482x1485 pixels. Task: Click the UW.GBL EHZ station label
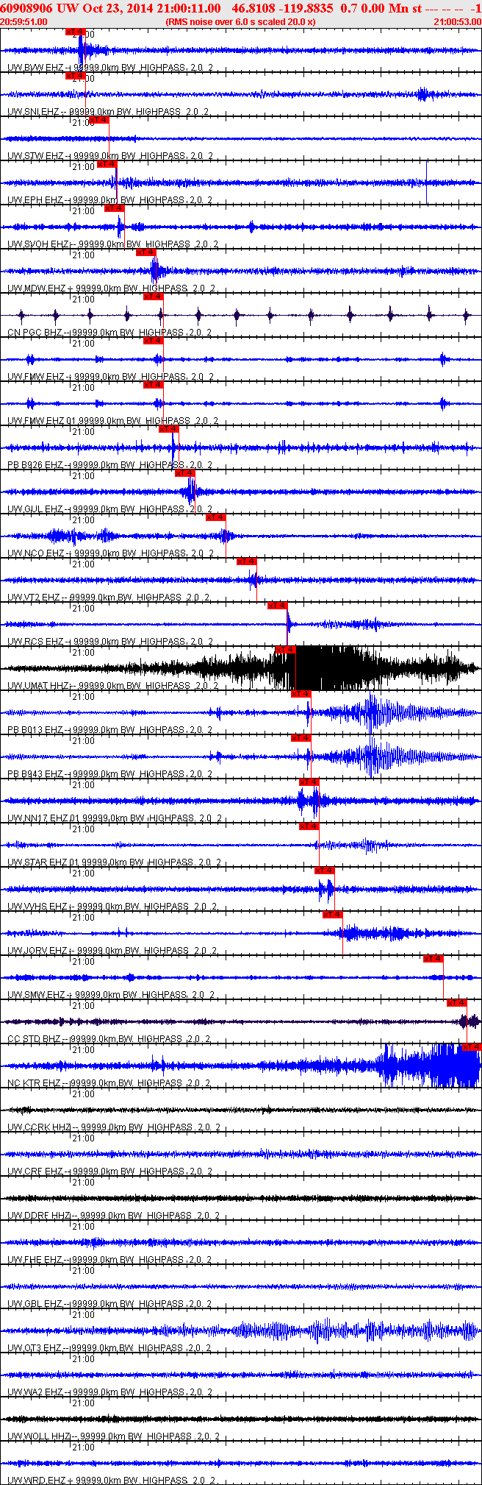[x=109, y=1304]
